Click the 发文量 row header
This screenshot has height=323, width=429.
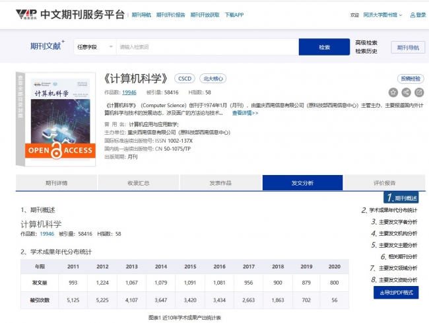[x=40, y=283]
